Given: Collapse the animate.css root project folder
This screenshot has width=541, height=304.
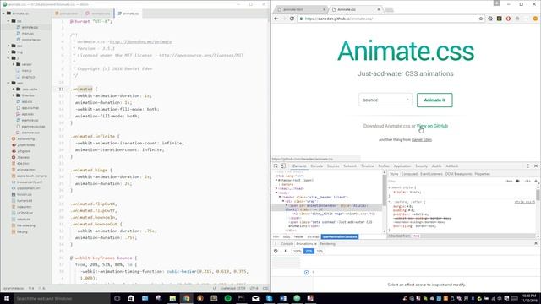Looking at the screenshot, I should click(3, 14).
